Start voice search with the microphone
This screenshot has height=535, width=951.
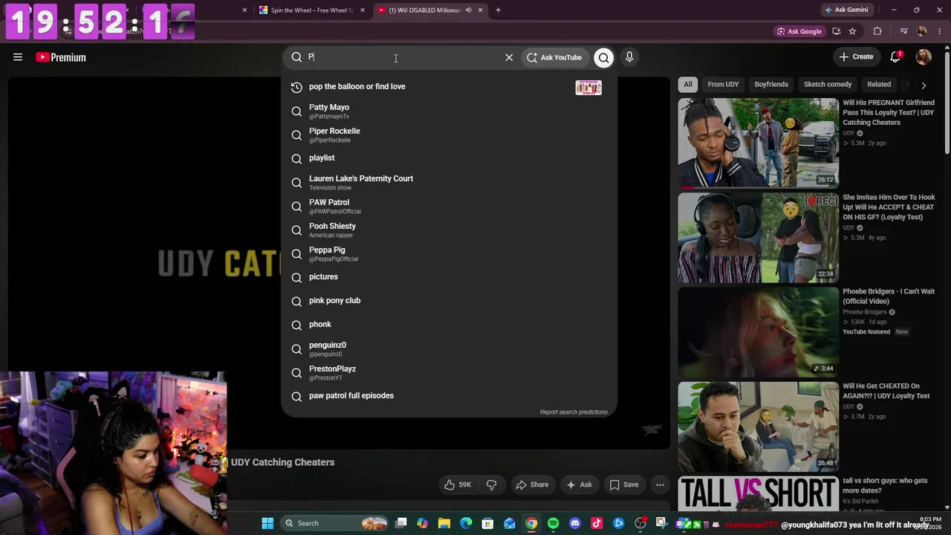[x=629, y=57]
